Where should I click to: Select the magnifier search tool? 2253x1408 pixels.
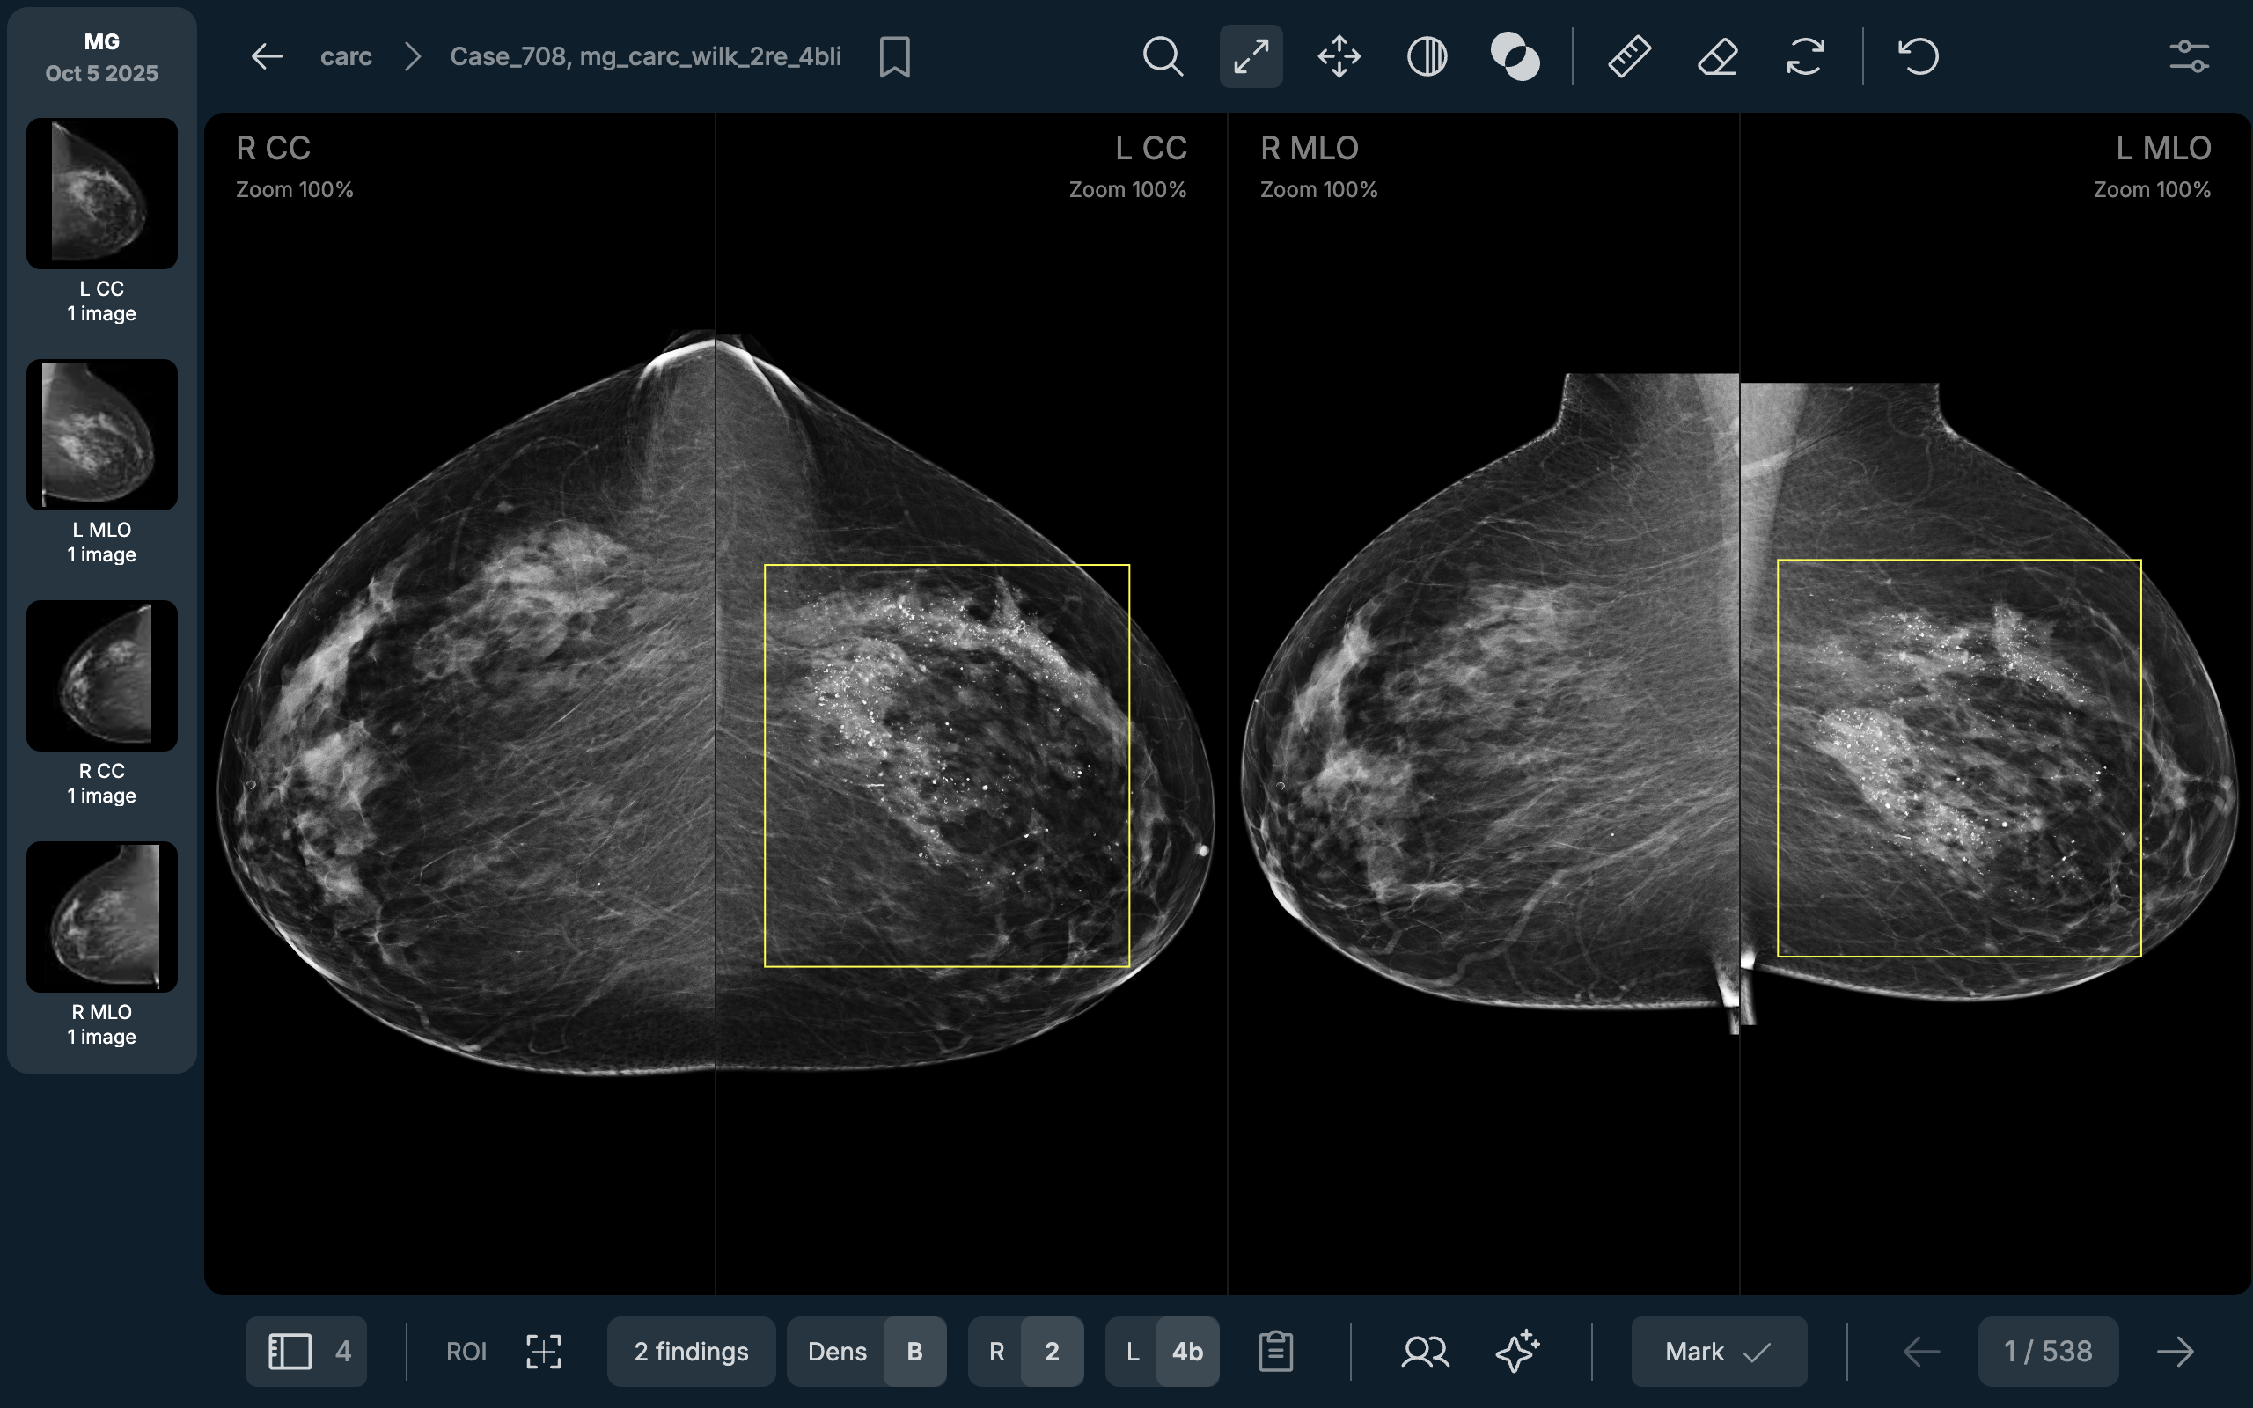tap(1162, 57)
